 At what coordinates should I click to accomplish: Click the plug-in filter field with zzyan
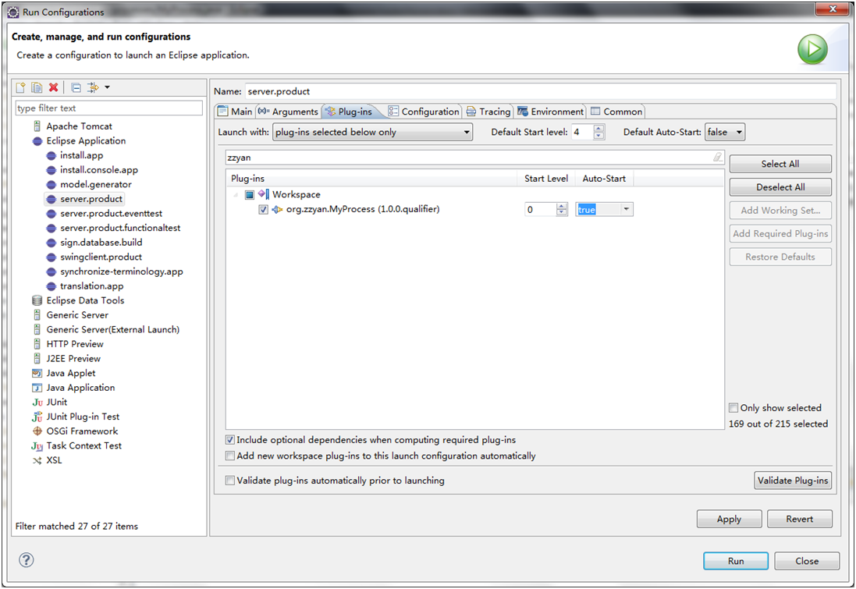475,158
